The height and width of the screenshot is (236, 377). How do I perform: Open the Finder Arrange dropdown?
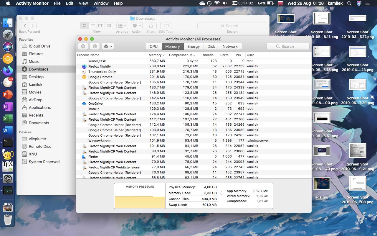coord(122,26)
